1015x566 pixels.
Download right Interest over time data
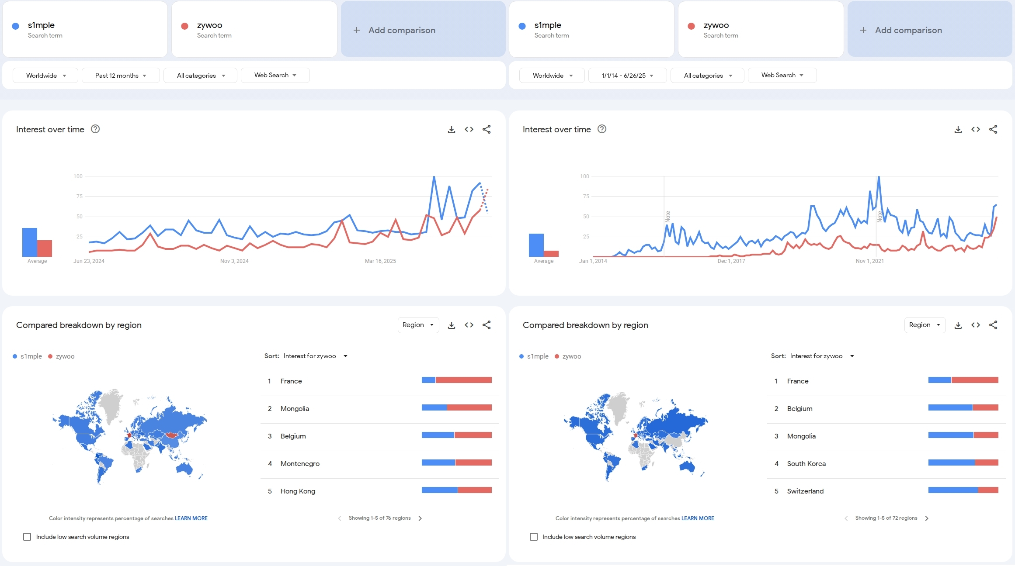958,130
